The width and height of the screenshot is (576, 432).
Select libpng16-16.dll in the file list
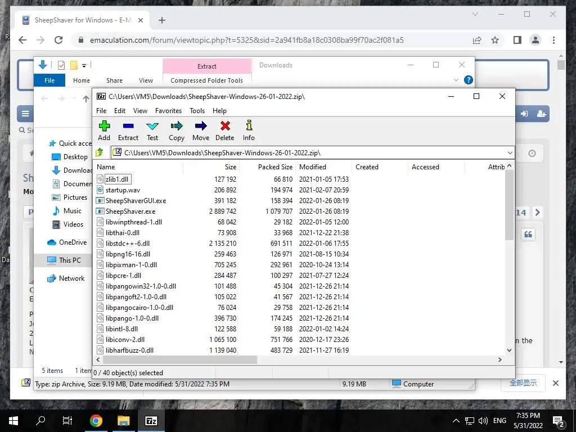point(128,254)
